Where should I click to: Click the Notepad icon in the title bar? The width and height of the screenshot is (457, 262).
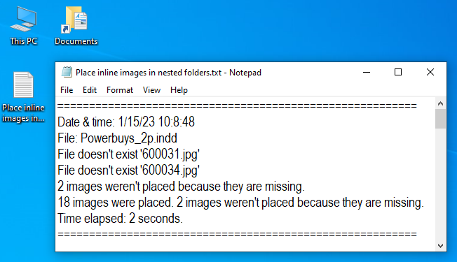(x=67, y=72)
